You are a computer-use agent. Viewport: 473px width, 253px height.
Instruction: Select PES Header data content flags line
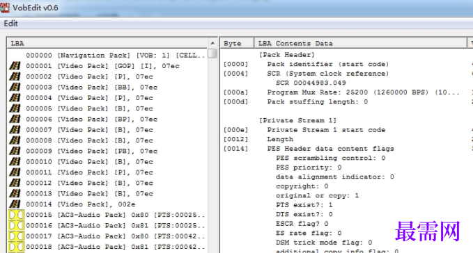pyautogui.click(x=331, y=149)
